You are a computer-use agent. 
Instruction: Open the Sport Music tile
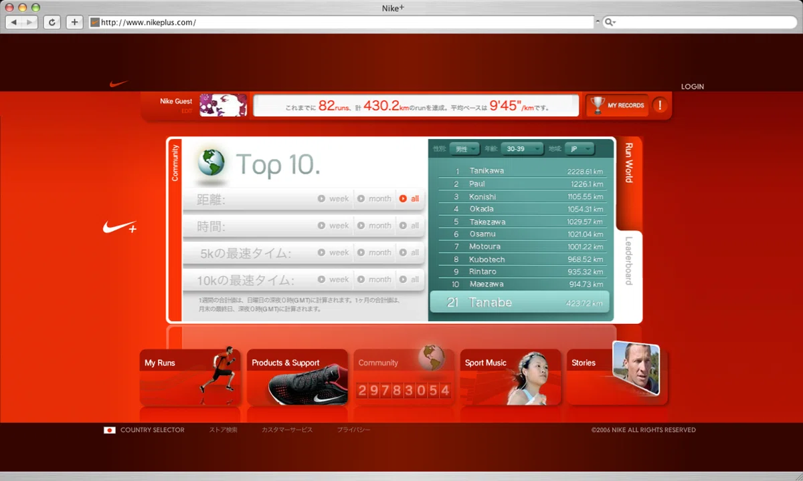511,377
